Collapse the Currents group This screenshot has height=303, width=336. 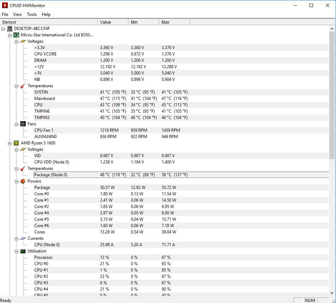click(16, 239)
